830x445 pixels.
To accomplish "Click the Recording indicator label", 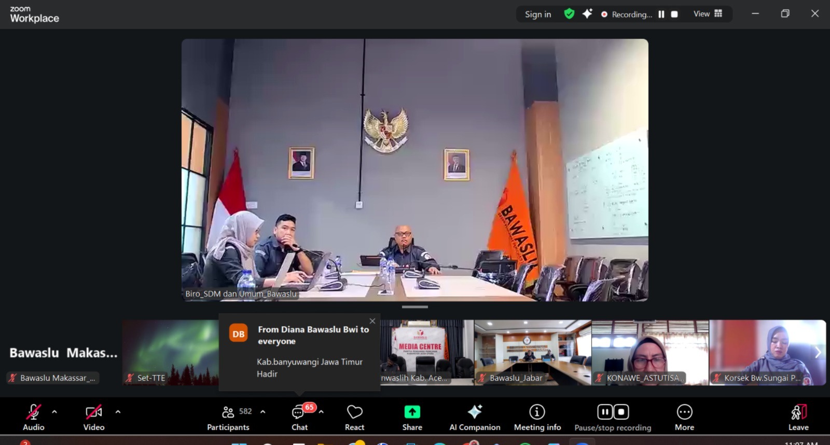I will (x=627, y=15).
